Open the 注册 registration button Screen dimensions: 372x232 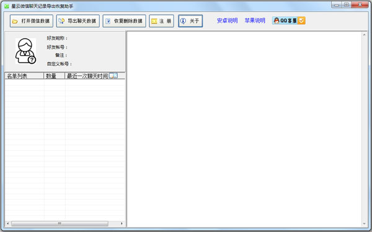point(162,21)
